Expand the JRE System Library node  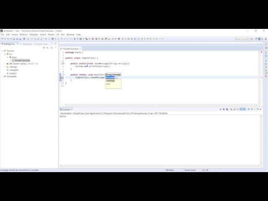tap(5, 64)
